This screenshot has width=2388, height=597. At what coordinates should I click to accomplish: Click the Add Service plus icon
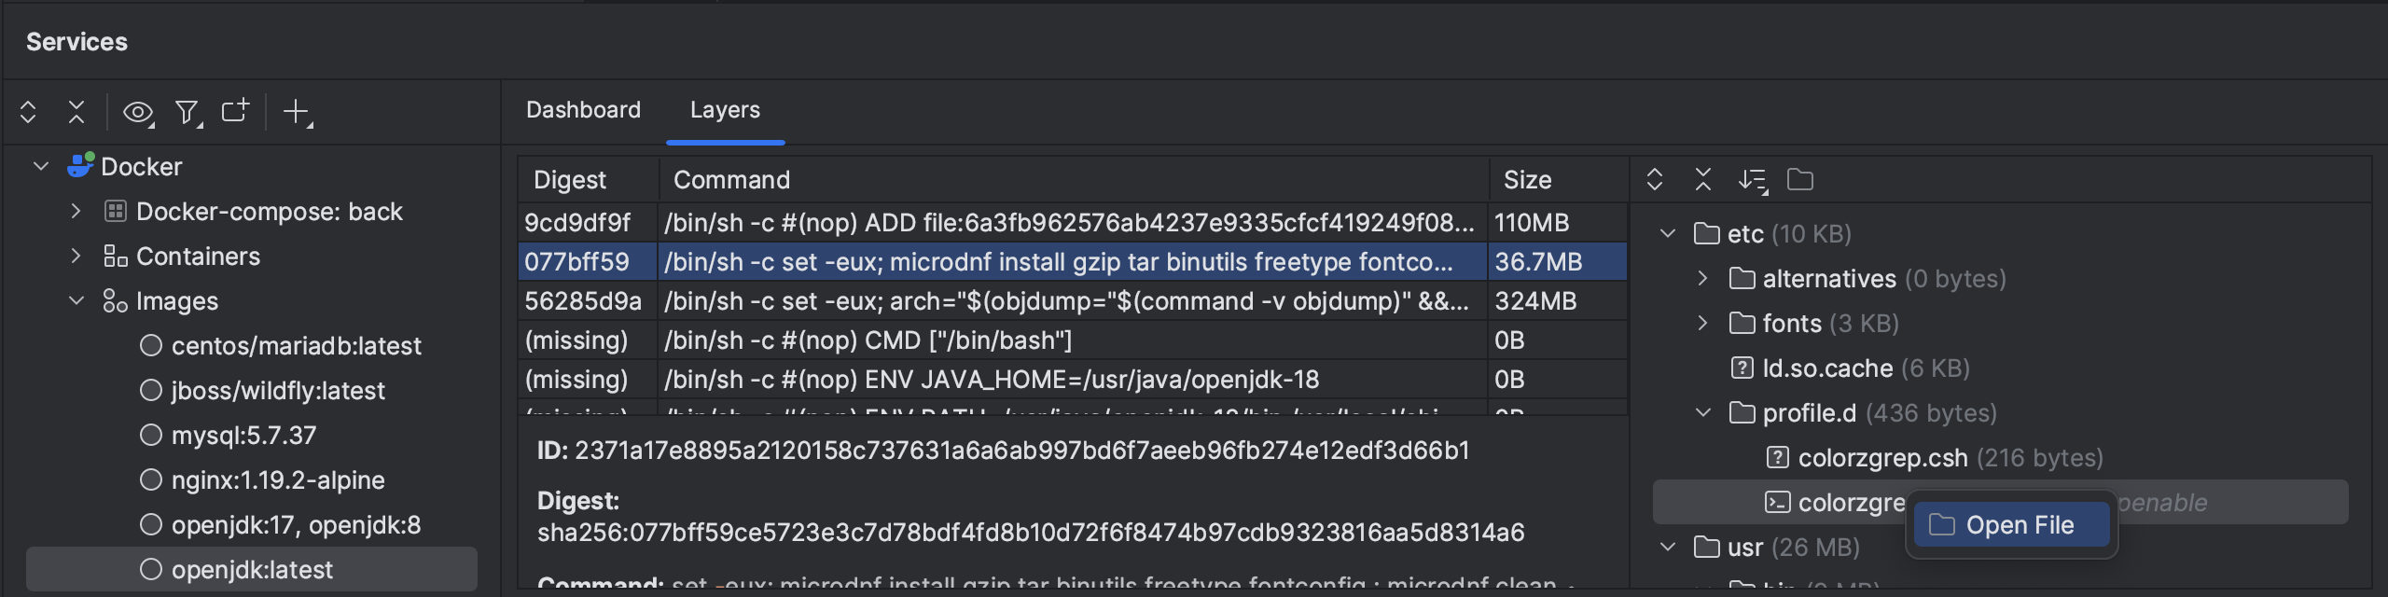297,112
